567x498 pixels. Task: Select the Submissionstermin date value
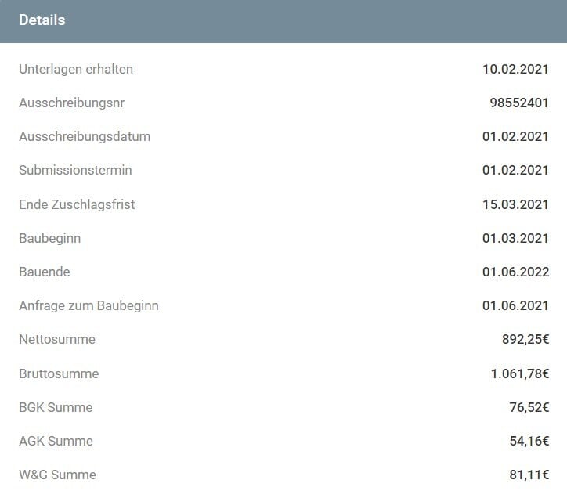click(515, 170)
